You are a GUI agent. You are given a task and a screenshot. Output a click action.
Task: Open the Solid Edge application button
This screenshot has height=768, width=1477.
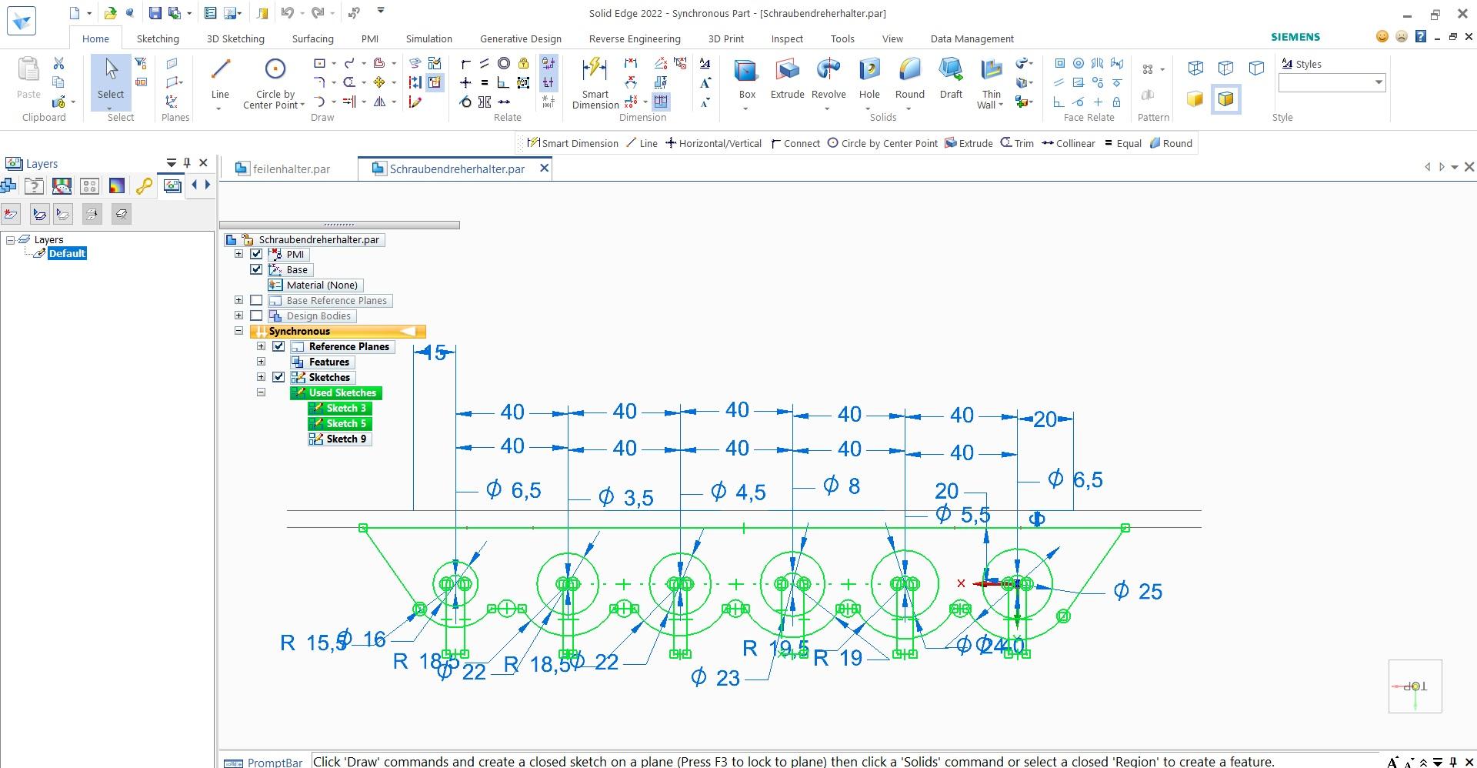(22, 21)
